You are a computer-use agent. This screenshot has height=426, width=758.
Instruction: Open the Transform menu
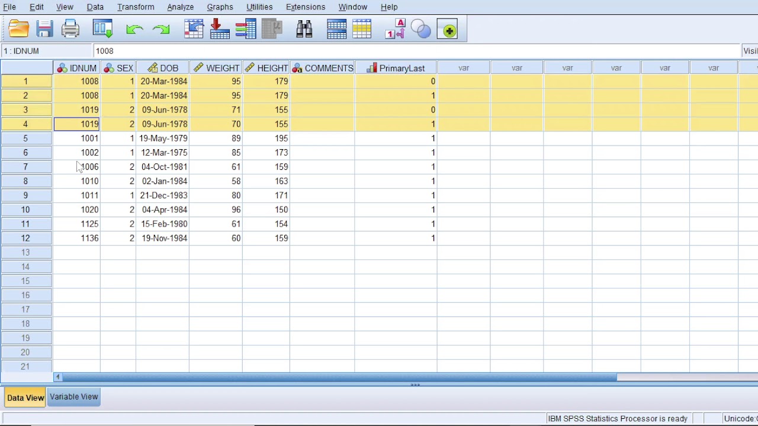point(136,7)
